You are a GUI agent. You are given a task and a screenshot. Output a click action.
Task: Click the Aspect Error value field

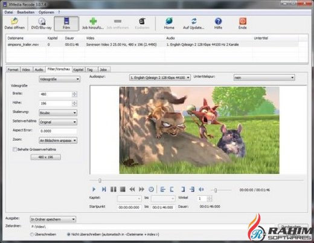58,131
